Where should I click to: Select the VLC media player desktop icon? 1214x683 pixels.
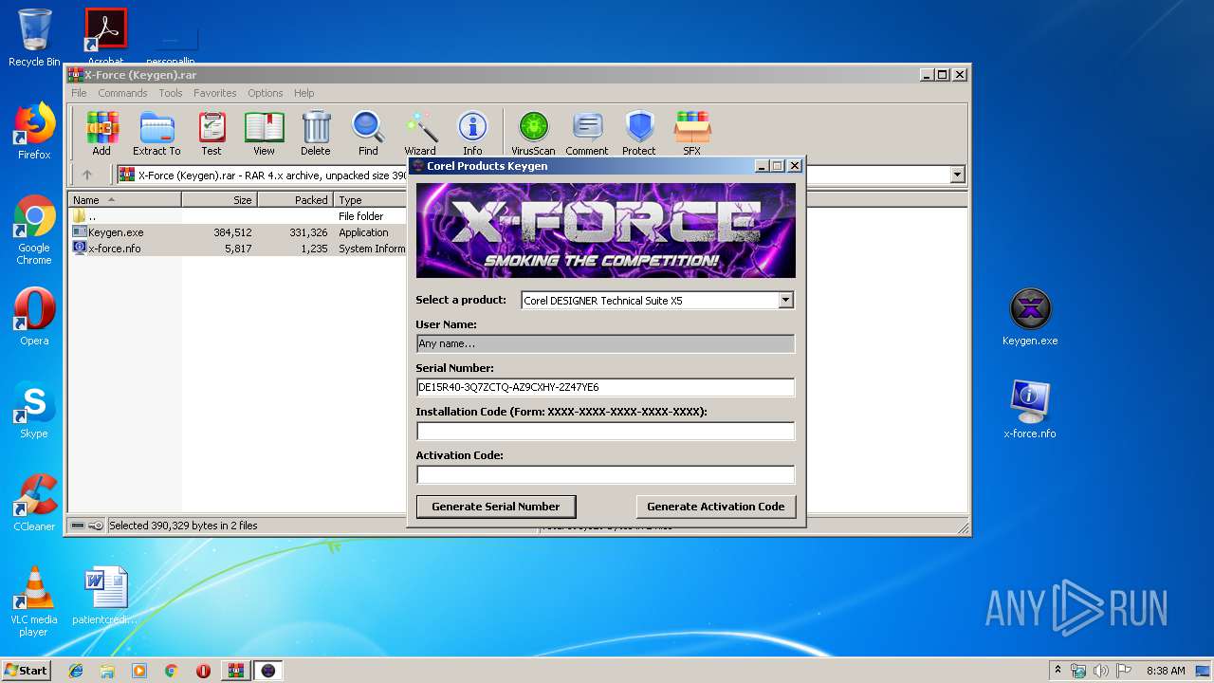[x=34, y=601]
